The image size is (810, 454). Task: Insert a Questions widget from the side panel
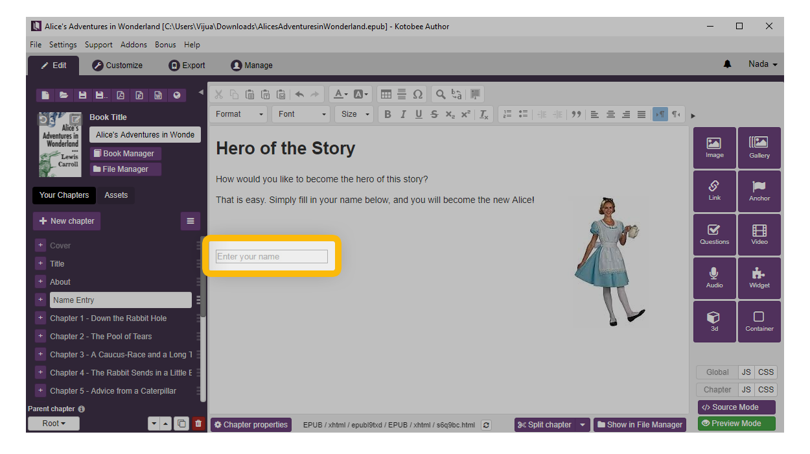coord(714,235)
